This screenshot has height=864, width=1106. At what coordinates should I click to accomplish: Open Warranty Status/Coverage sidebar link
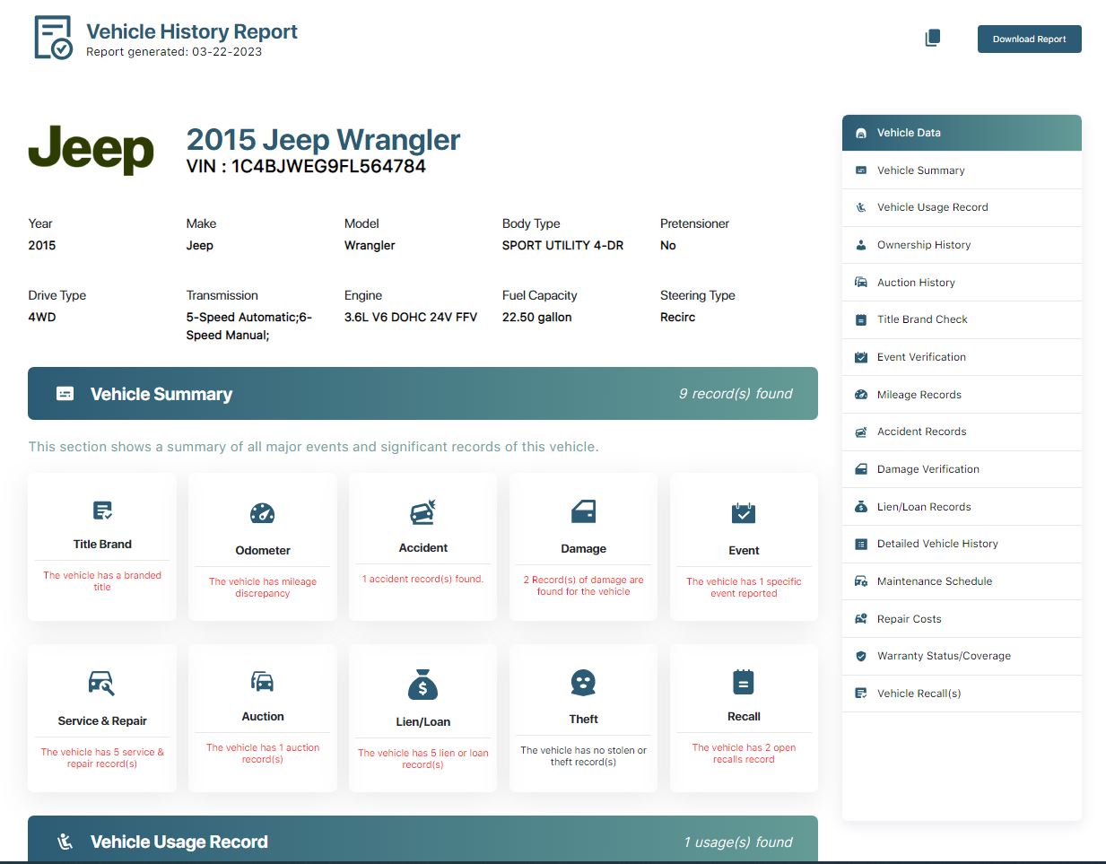pyautogui.click(x=962, y=656)
